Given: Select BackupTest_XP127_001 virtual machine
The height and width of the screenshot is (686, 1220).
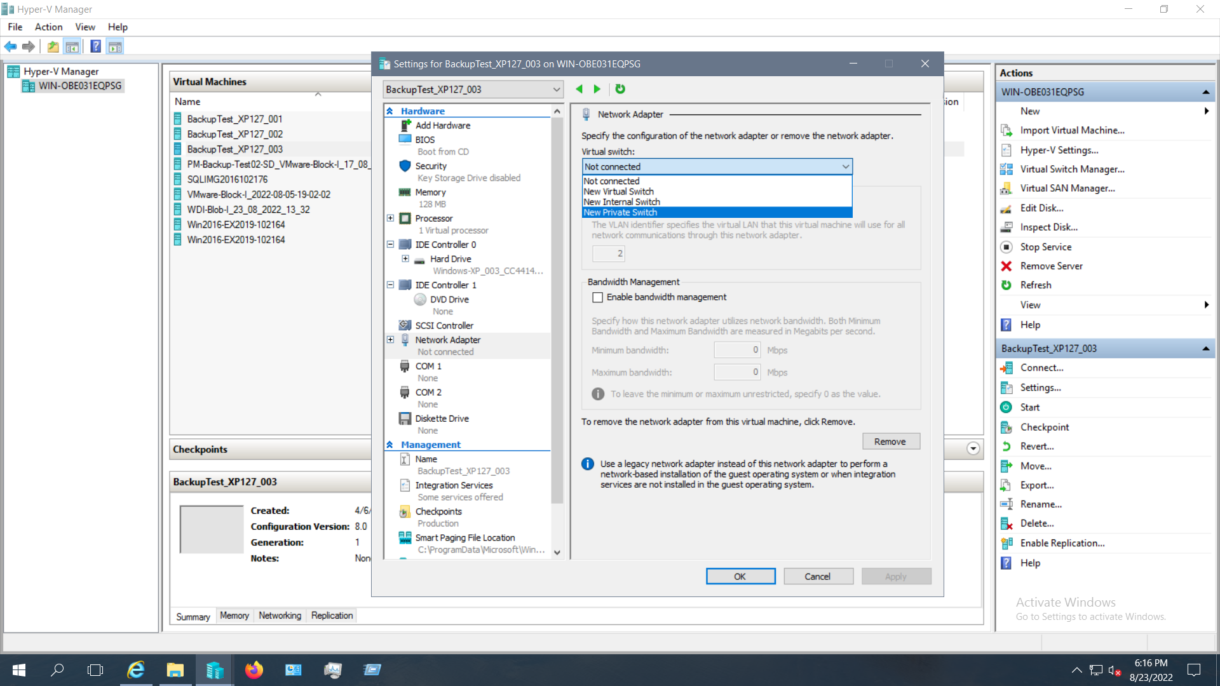Looking at the screenshot, I should (234, 119).
